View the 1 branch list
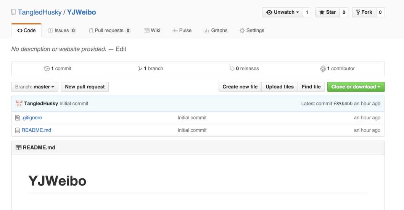The height and width of the screenshot is (210, 404). click(x=151, y=69)
